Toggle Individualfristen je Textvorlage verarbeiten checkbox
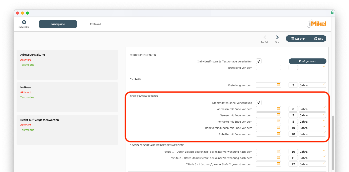The image size is (349, 172). click(259, 61)
